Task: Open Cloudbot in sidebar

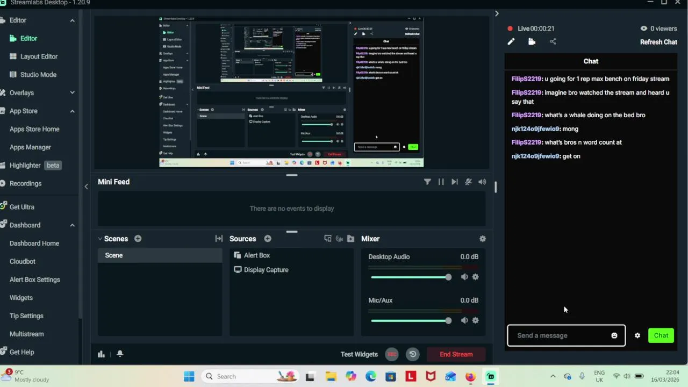Action: pos(23,262)
